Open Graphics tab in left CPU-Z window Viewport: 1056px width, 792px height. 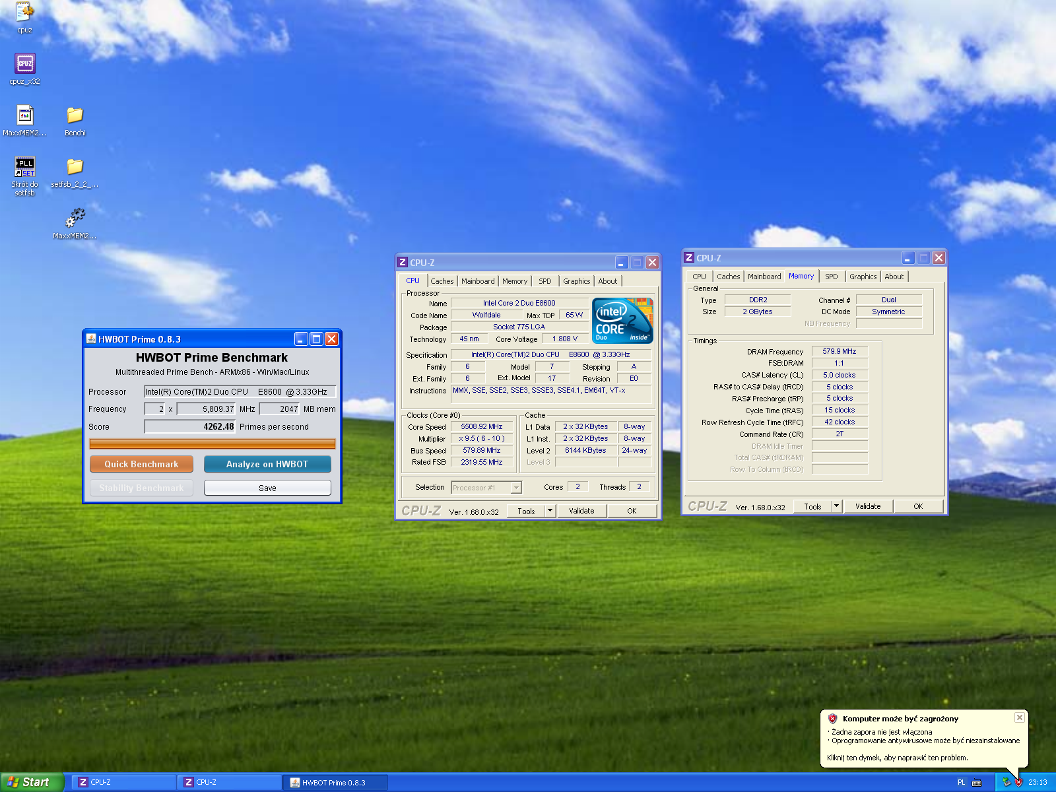pos(577,281)
